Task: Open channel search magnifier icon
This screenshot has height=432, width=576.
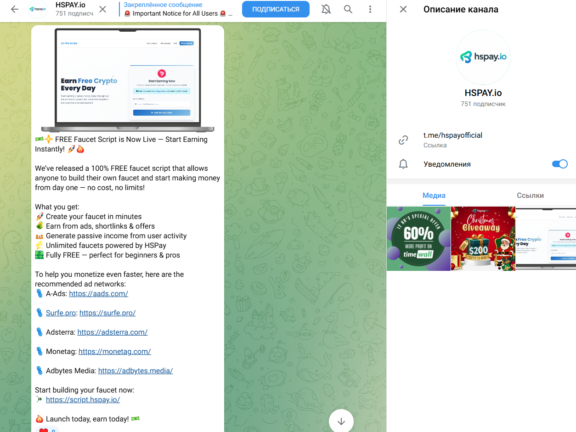Action: point(348,9)
